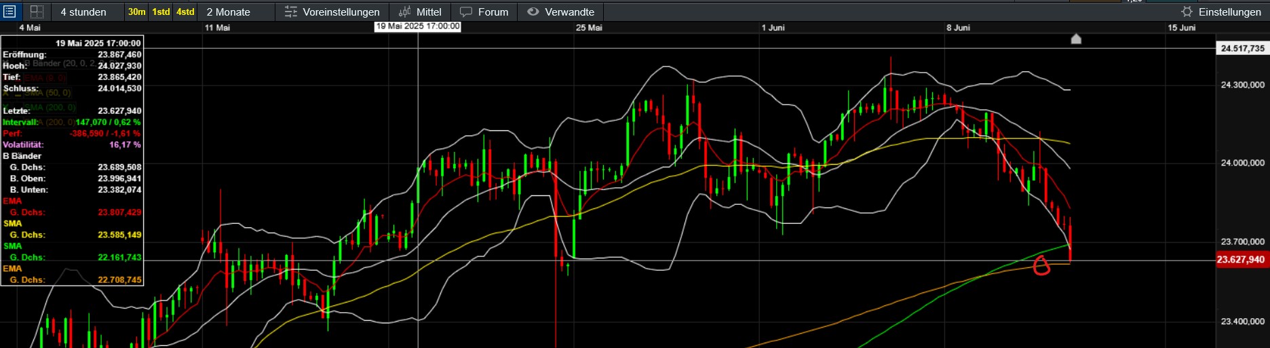Click the B. Oben value 23.996,941
This screenshot has width=1270, height=348.
119,178
